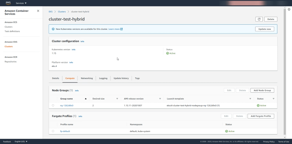This screenshot has height=144, width=292.
Task: Go to Clusters breadcrumb link
Action: [x=62, y=12]
